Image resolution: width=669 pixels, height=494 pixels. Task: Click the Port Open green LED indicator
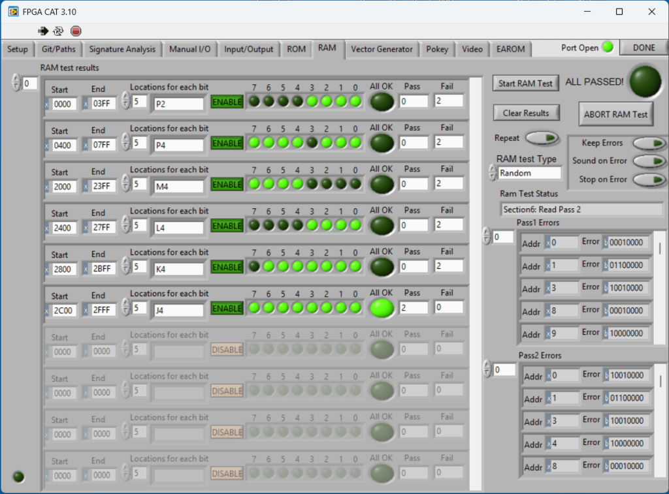pyautogui.click(x=608, y=48)
